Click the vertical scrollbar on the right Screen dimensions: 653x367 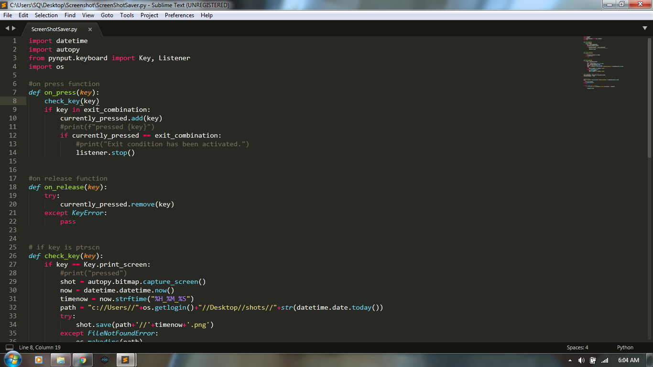[x=650, y=96]
